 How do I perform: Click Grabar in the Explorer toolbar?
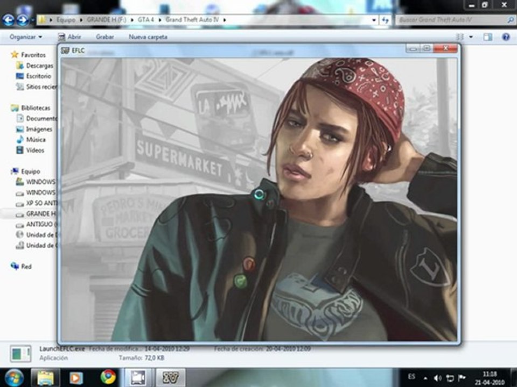pyautogui.click(x=104, y=37)
